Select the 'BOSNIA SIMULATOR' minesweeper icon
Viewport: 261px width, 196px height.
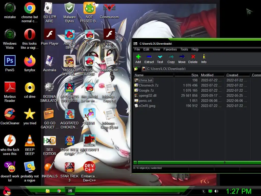(x=49, y=92)
